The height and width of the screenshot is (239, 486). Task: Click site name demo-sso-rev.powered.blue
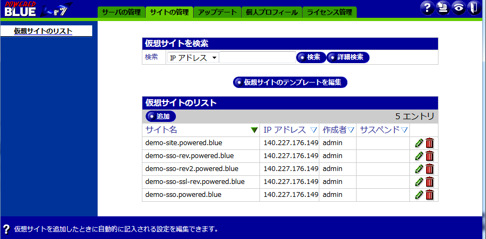[x=189, y=156]
